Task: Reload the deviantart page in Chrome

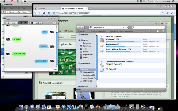Action: click(x=44, y=13)
